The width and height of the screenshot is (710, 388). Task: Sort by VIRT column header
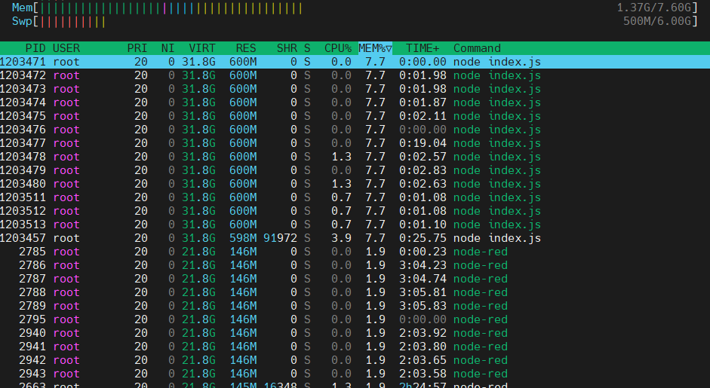(x=202, y=48)
